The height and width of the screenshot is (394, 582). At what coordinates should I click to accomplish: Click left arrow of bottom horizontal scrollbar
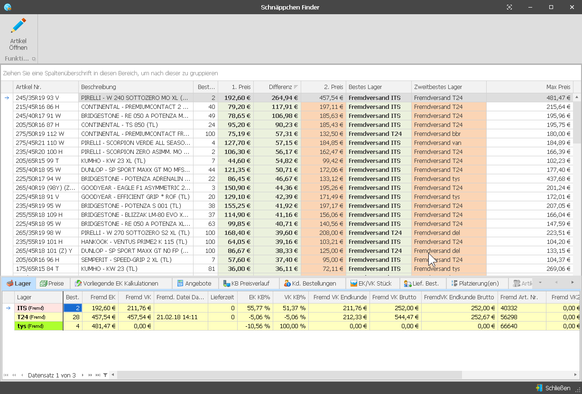click(x=112, y=375)
